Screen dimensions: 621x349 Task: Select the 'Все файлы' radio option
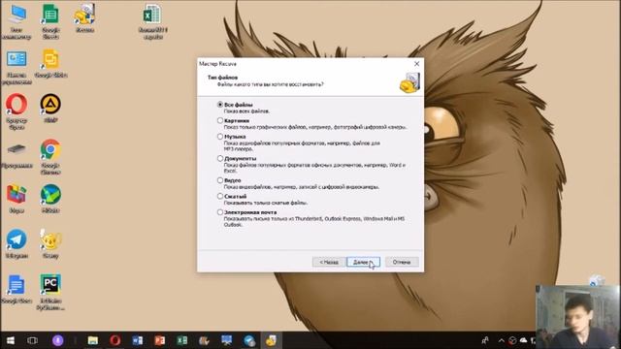[x=220, y=105]
